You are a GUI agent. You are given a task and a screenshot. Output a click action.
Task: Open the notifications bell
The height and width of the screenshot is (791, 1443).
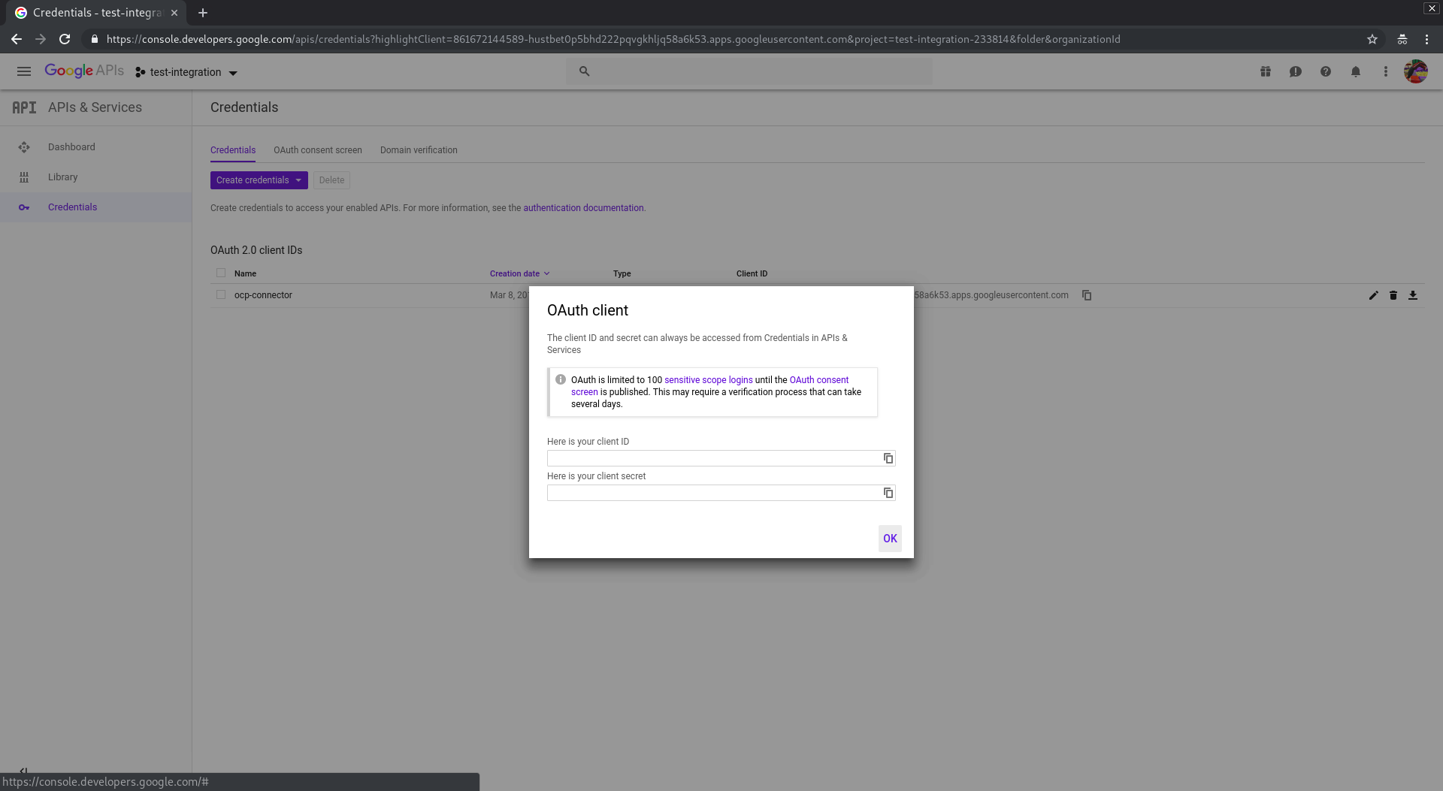[x=1356, y=71]
